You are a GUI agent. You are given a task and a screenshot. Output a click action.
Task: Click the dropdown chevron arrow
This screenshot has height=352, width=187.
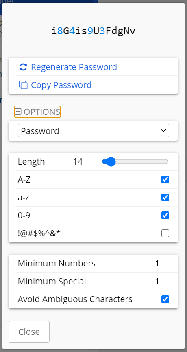pyautogui.click(x=163, y=131)
